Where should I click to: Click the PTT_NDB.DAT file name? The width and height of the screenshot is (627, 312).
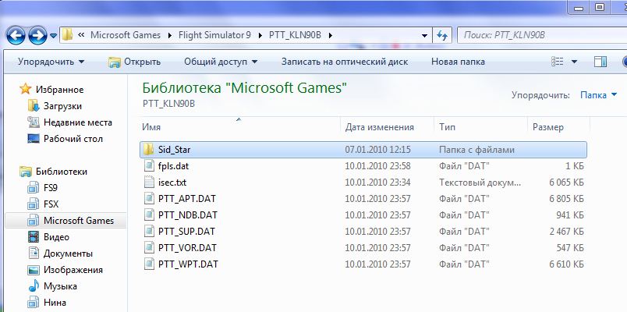tap(187, 215)
